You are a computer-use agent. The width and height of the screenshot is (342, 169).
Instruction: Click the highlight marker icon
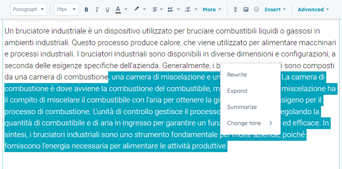click(x=137, y=9)
